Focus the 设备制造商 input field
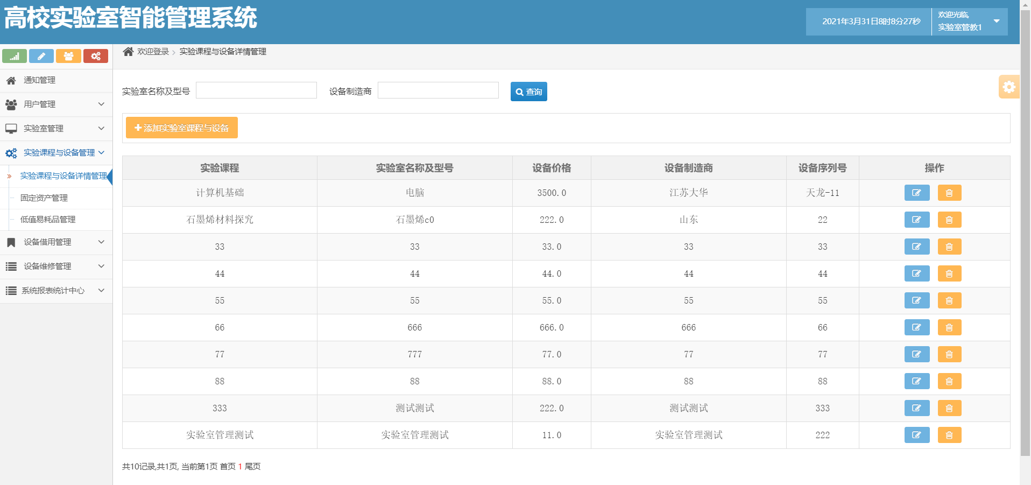This screenshot has width=1031, height=485. coord(438,90)
